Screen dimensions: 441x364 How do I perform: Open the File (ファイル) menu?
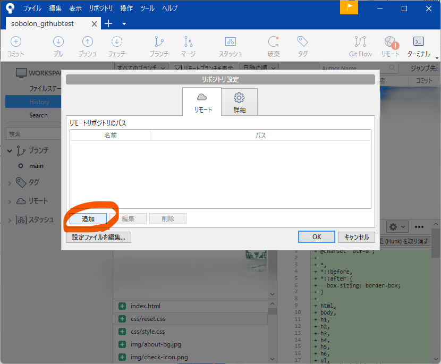click(32, 8)
